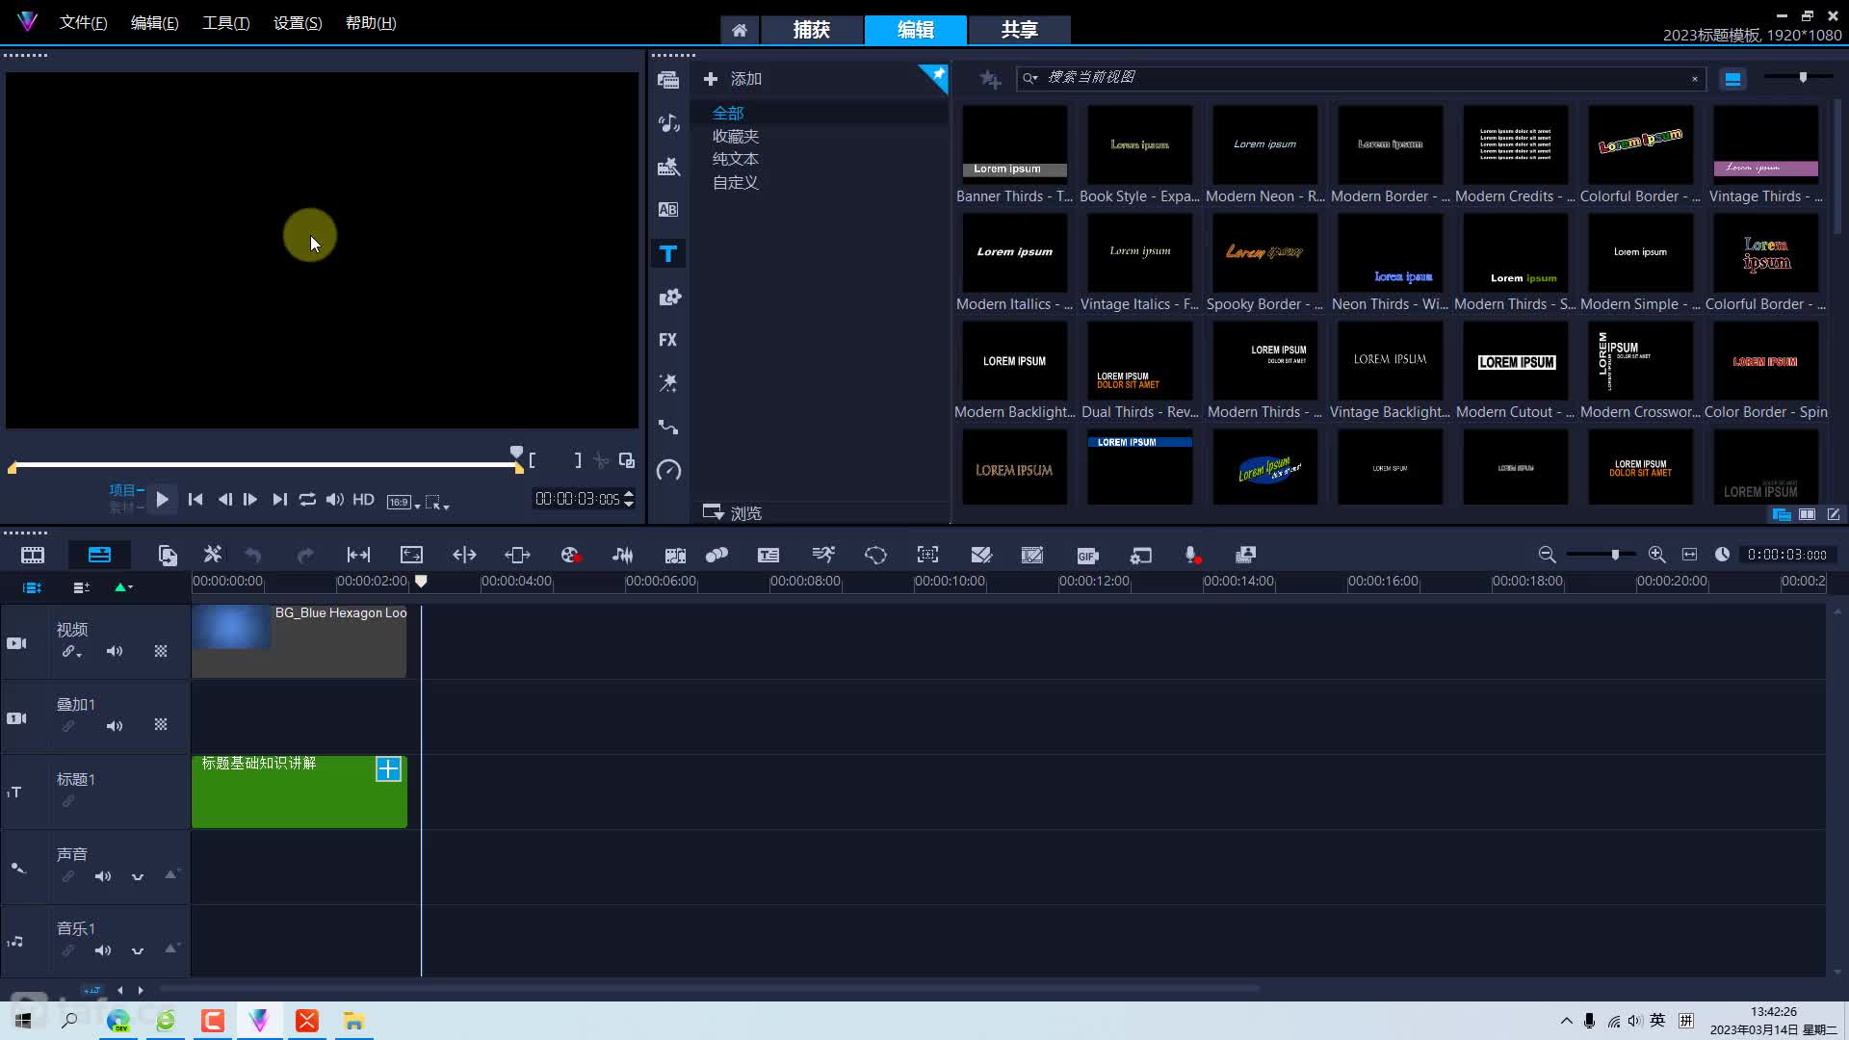Open the Path motion library icon
This screenshot has height=1040, width=1849.
pyautogui.click(x=667, y=427)
